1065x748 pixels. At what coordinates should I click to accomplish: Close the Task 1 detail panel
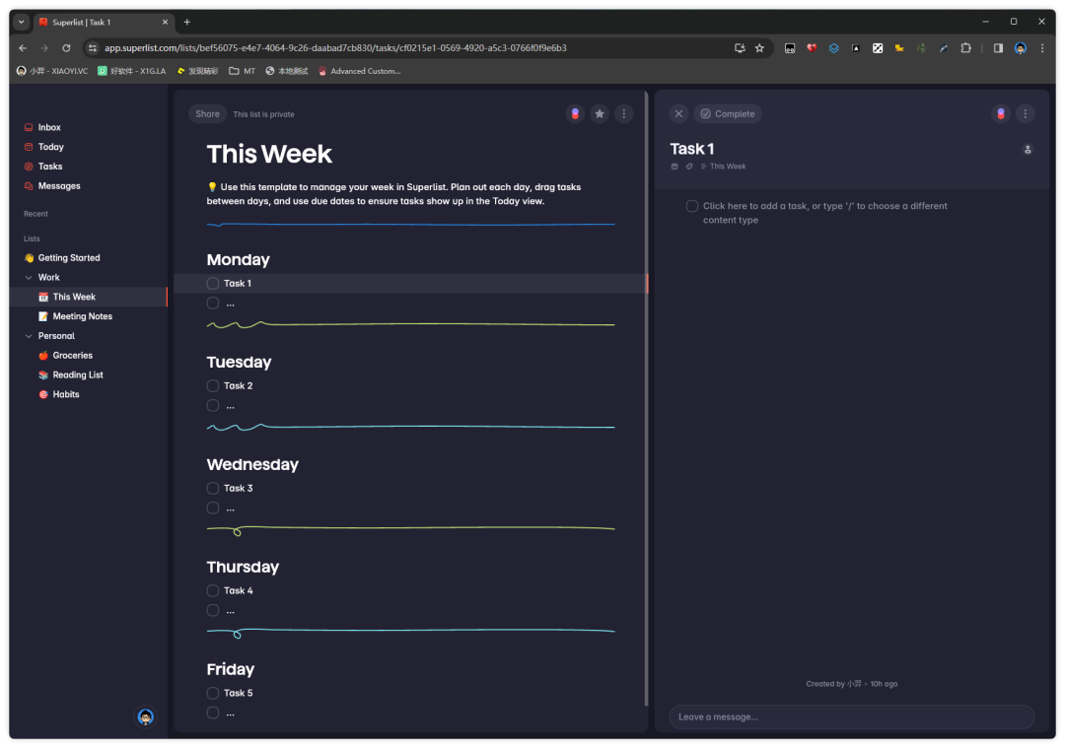point(678,114)
